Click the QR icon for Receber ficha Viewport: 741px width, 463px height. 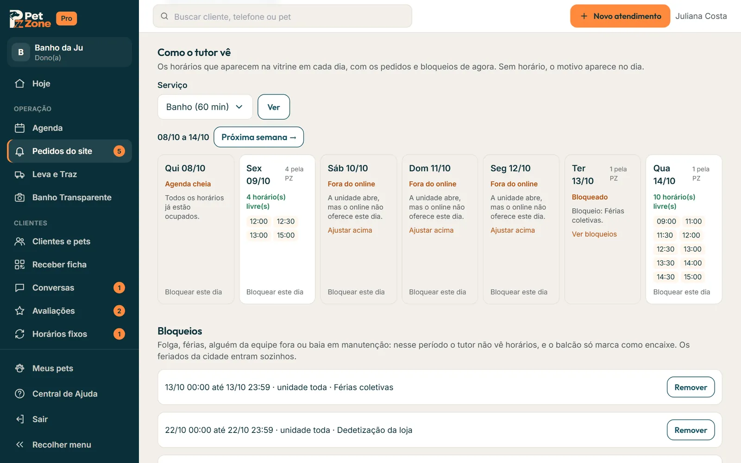tap(19, 265)
